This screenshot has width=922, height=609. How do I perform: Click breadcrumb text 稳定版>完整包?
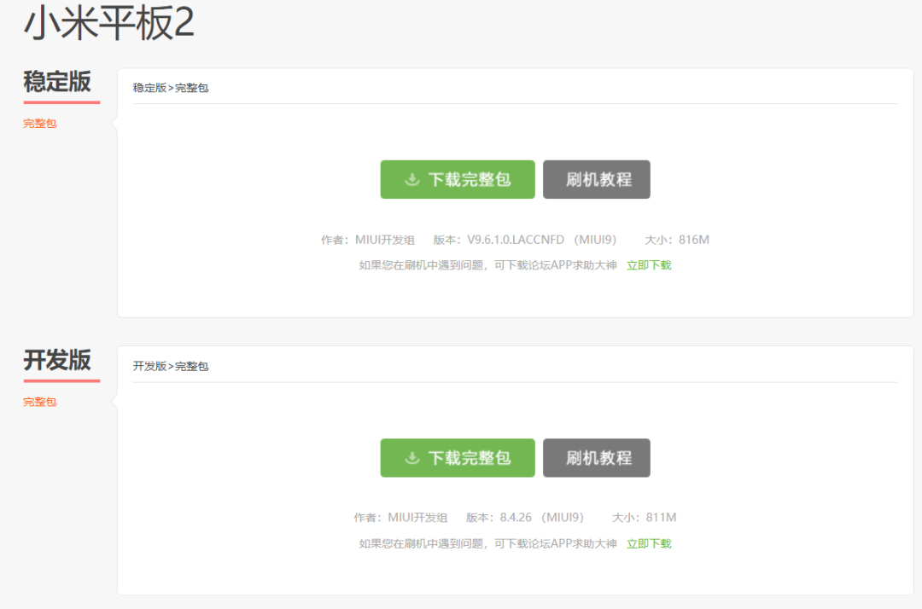(171, 88)
